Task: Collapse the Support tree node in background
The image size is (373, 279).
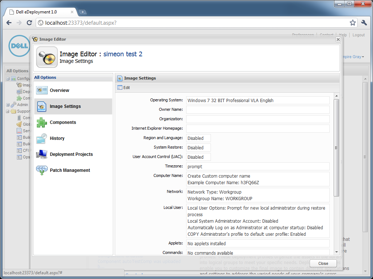Action: (x=8, y=111)
